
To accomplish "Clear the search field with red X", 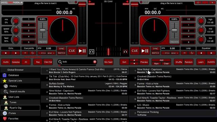I will 95,62.
